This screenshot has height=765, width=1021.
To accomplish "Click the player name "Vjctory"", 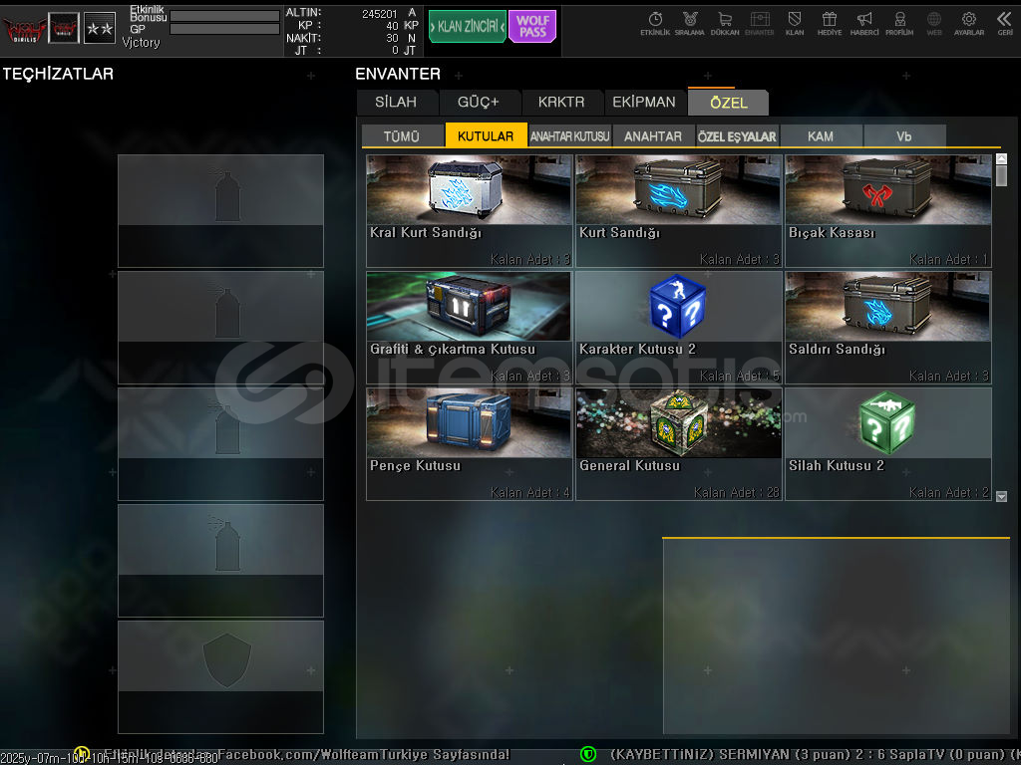I will [x=141, y=42].
